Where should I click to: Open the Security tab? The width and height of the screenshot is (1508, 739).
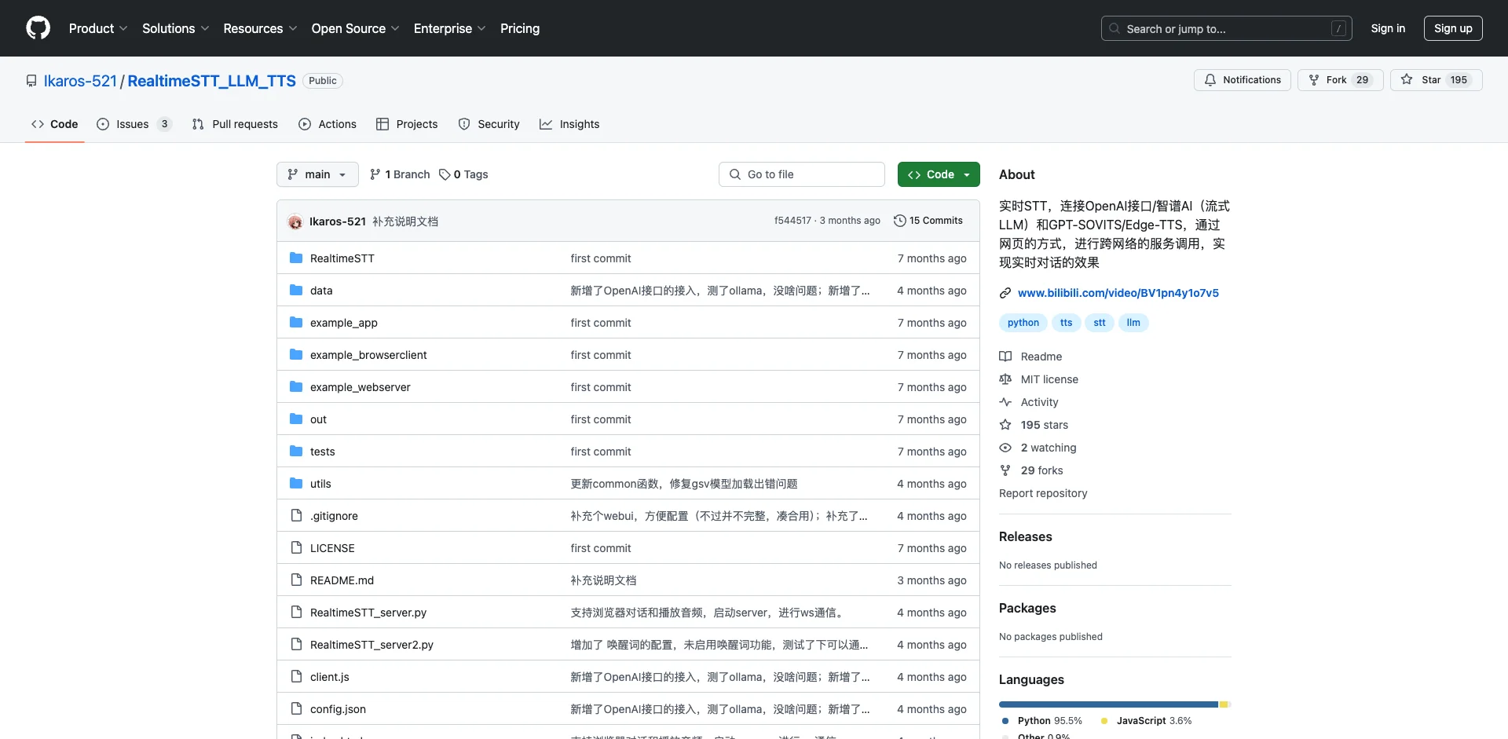pyautogui.click(x=489, y=124)
